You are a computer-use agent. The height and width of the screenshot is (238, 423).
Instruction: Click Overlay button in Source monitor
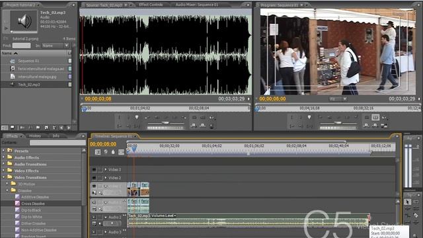click(x=203, y=126)
